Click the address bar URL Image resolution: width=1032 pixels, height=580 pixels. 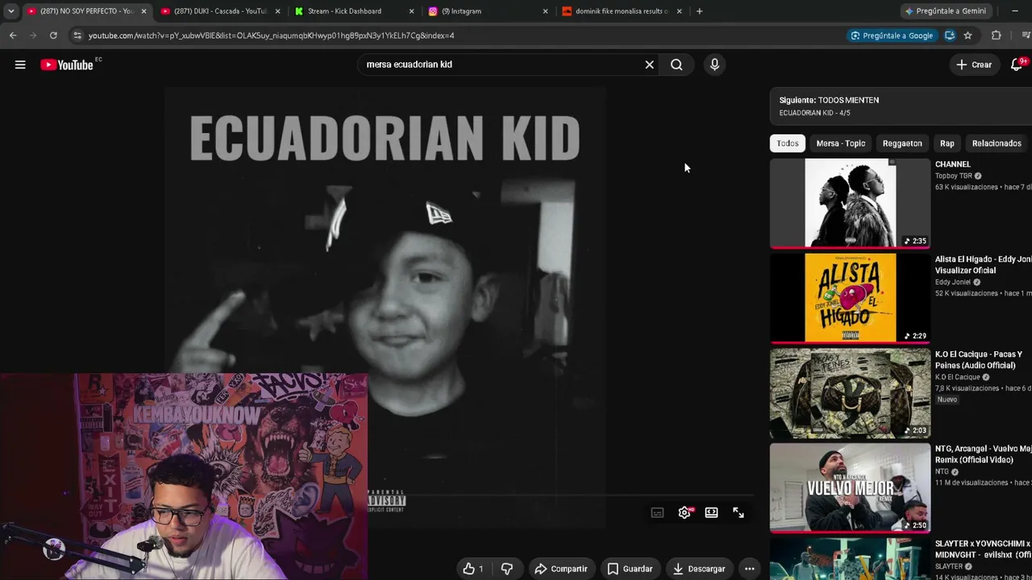(271, 35)
